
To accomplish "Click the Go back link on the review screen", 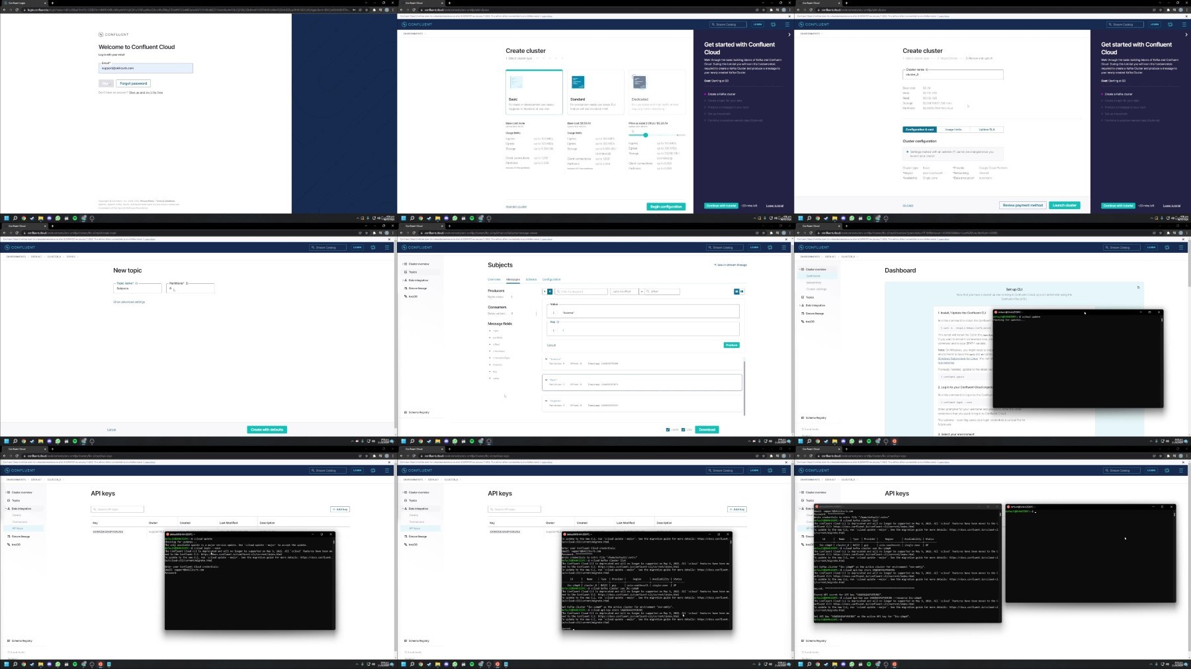I will (x=908, y=205).
